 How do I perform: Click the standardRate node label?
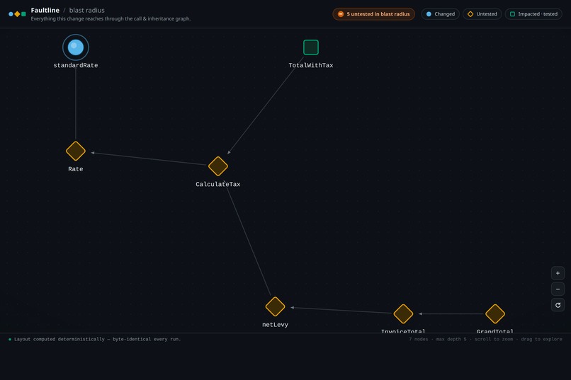coord(75,65)
